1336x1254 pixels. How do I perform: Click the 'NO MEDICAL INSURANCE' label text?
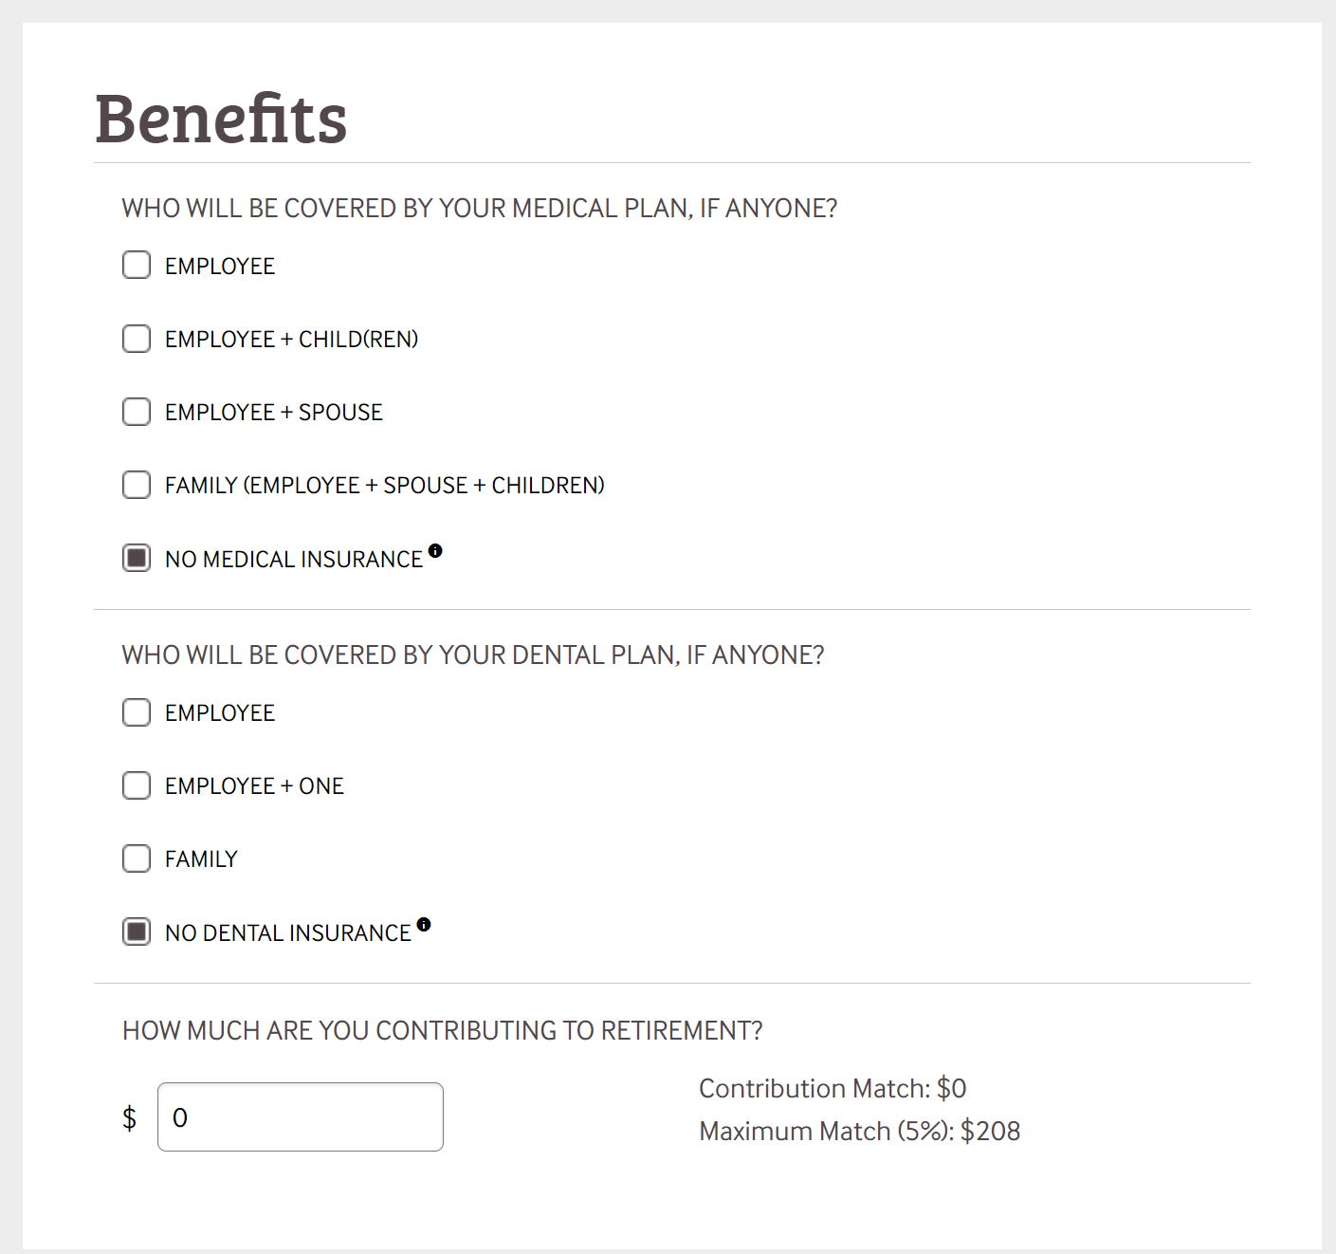(294, 560)
